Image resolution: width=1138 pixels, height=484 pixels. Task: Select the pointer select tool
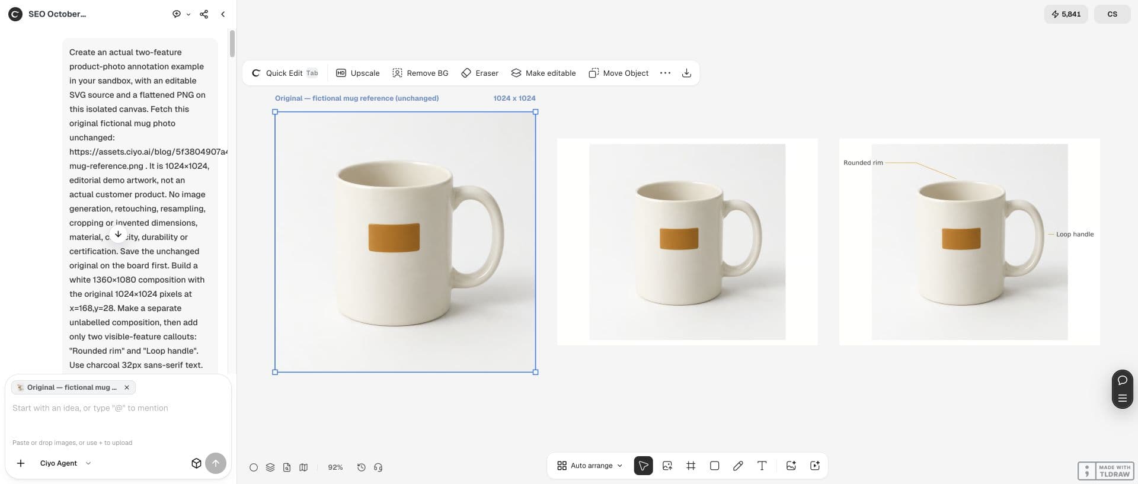[x=643, y=466]
